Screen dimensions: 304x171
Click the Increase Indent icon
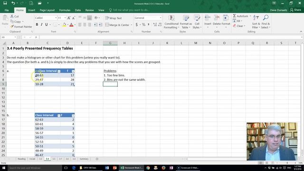pos(100,25)
